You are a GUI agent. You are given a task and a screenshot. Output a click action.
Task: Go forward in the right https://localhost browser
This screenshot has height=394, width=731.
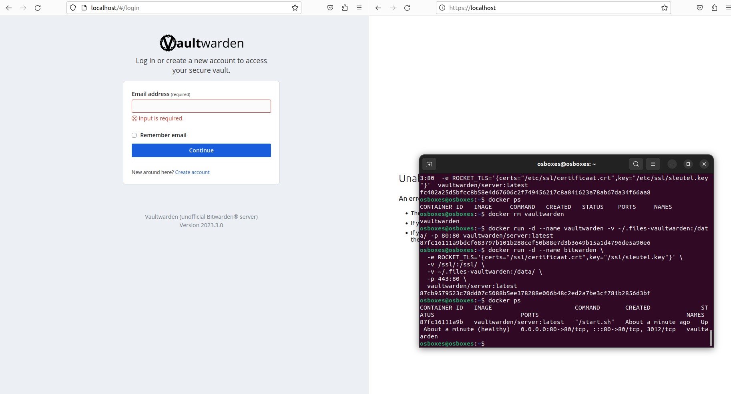393,8
